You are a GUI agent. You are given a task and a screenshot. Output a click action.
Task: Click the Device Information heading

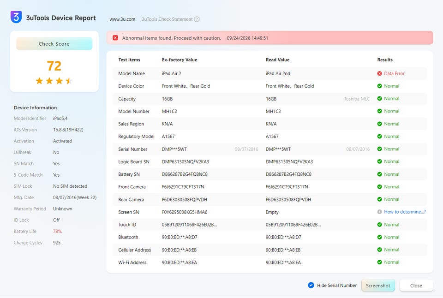[x=36, y=107]
